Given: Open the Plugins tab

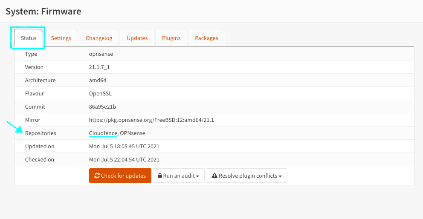Looking at the screenshot, I should coord(171,38).
